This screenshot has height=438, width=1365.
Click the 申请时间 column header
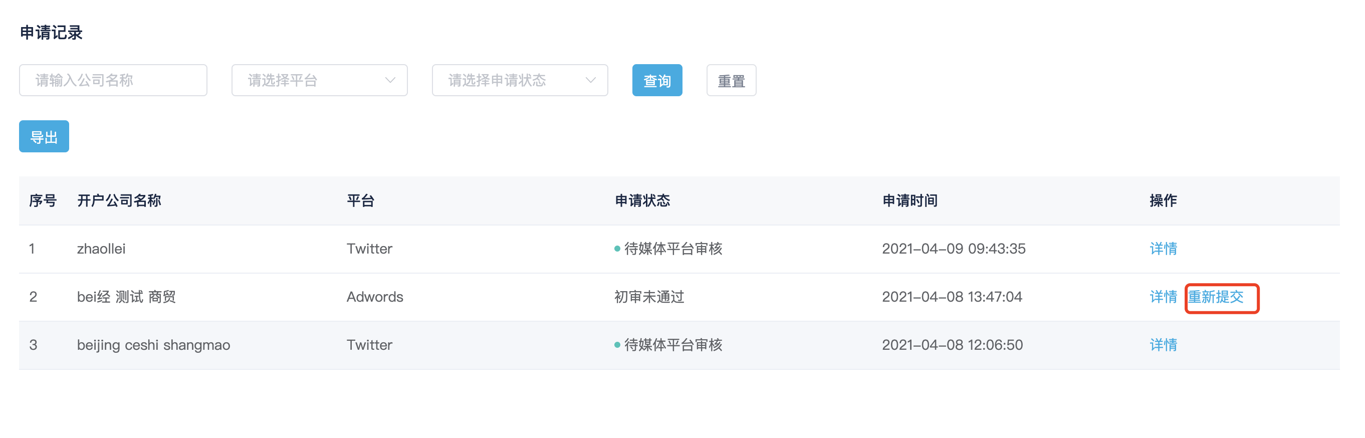click(x=910, y=201)
